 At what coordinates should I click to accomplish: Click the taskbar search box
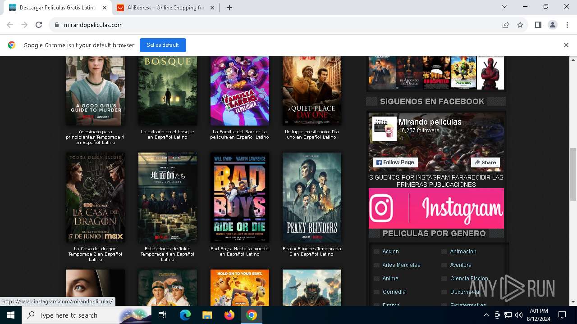click(x=87, y=315)
